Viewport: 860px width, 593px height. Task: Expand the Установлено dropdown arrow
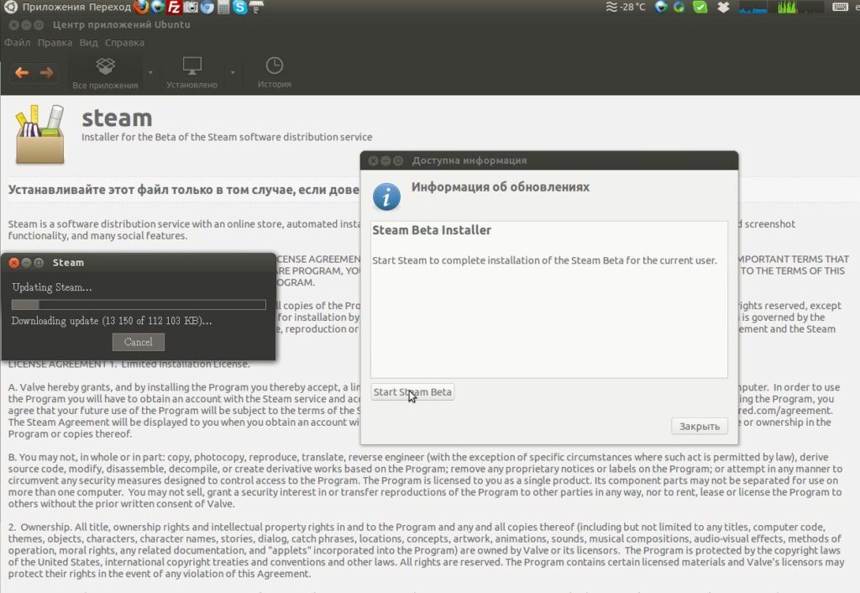pyautogui.click(x=233, y=72)
